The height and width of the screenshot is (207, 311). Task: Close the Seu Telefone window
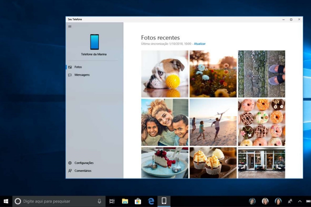click(x=299, y=19)
